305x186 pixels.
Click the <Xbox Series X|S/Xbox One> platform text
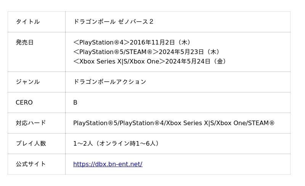pyautogui.click(x=119, y=61)
